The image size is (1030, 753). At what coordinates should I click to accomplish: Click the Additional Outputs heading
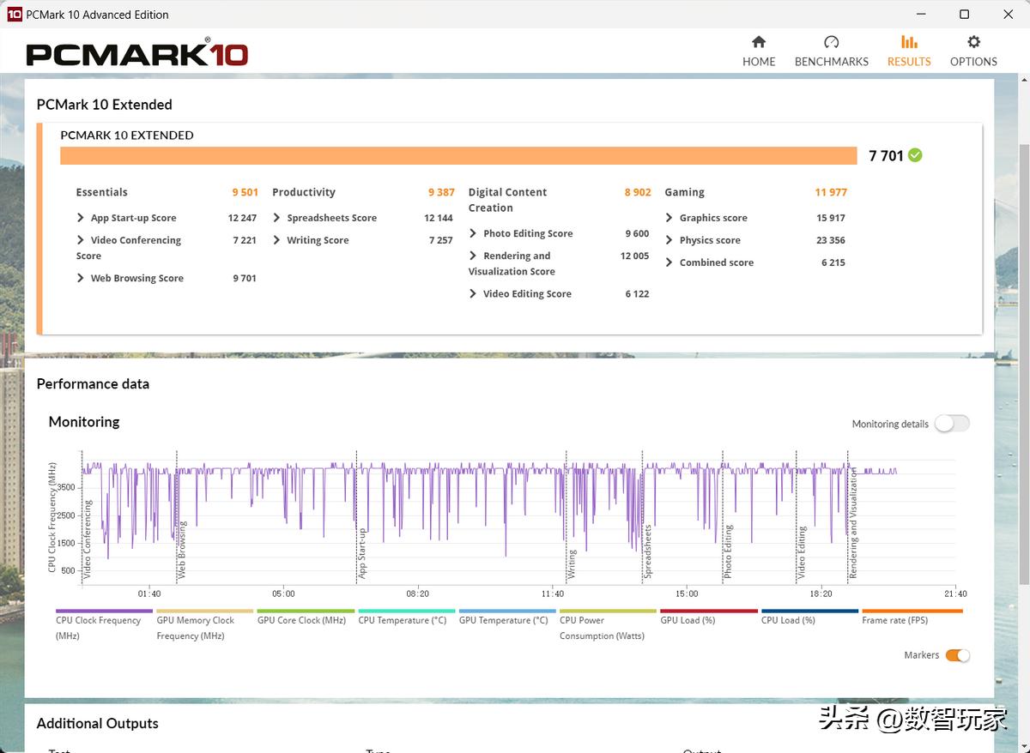[x=97, y=723]
